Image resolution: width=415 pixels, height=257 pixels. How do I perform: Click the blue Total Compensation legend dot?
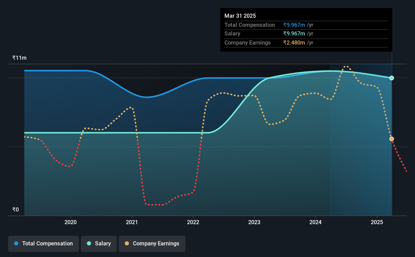click(16, 243)
